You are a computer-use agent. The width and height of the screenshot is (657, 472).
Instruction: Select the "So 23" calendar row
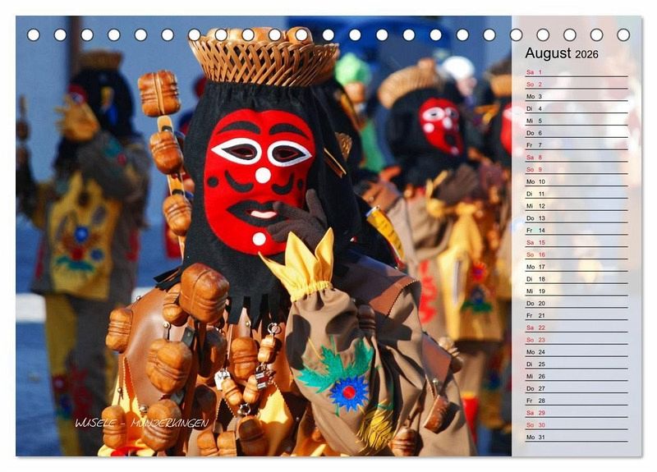pyautogui.click(x=577, y=339)
